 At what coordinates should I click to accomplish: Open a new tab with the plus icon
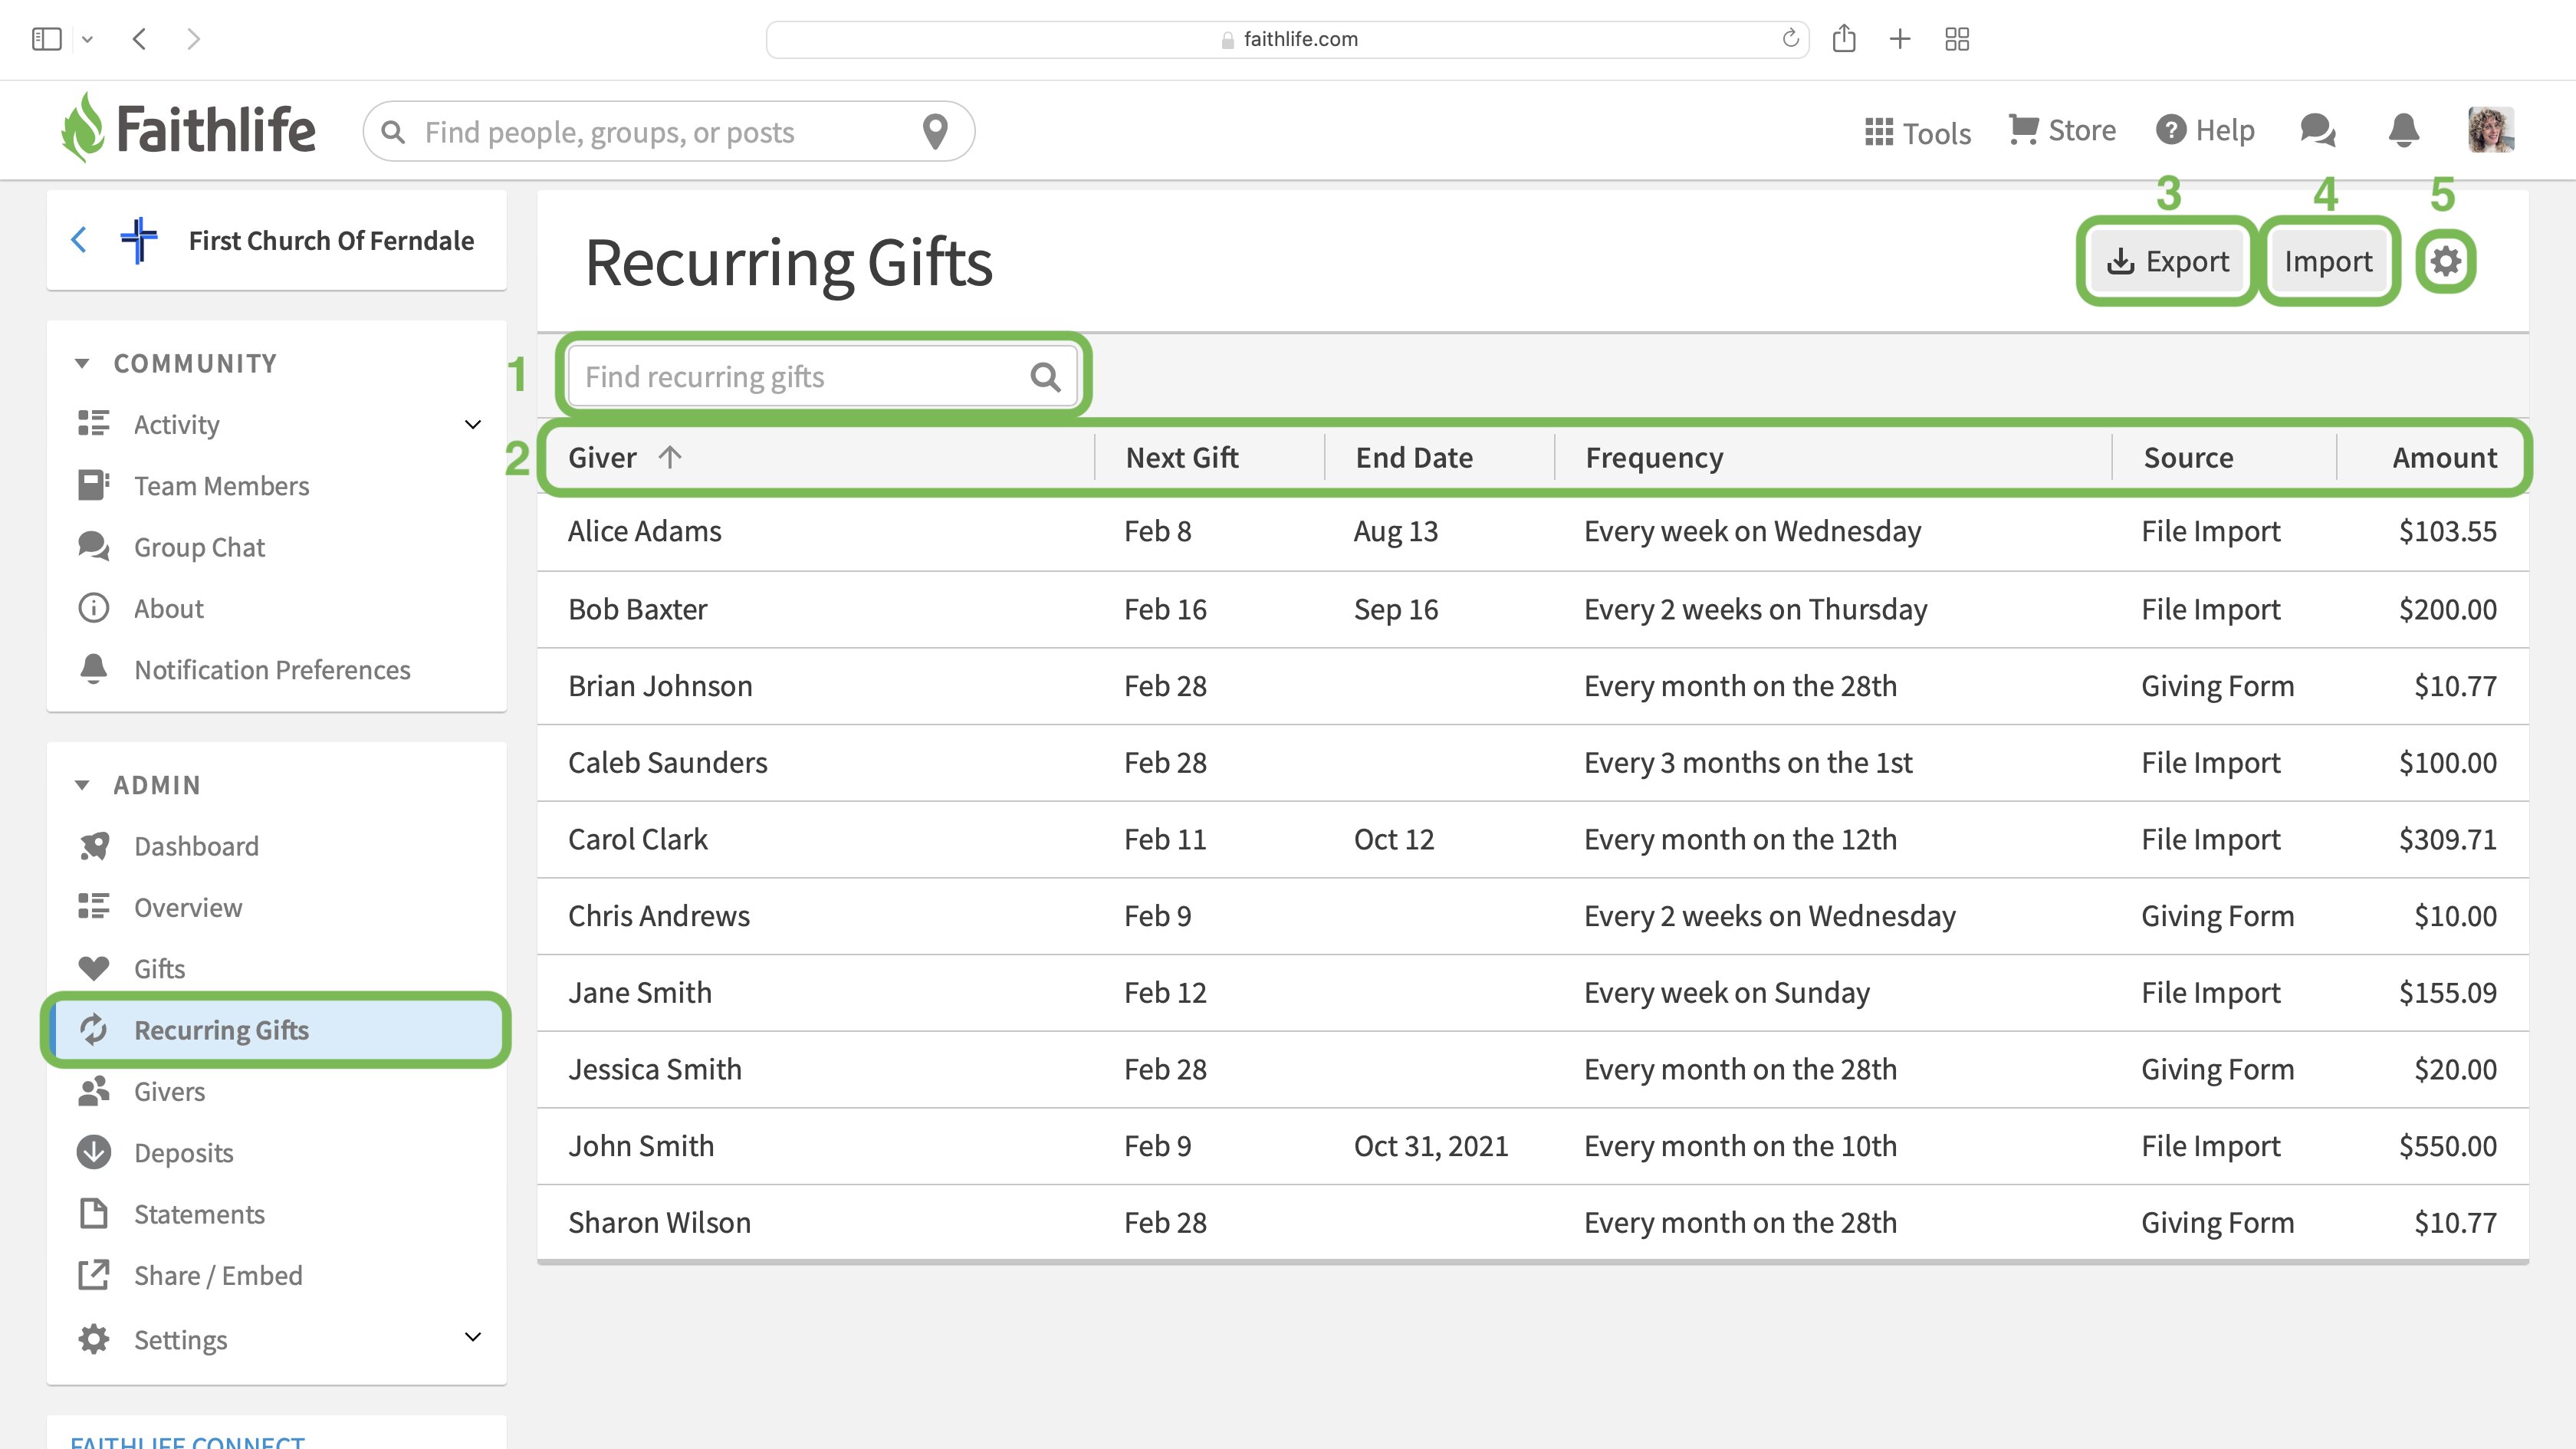[x=1900, y=39]
